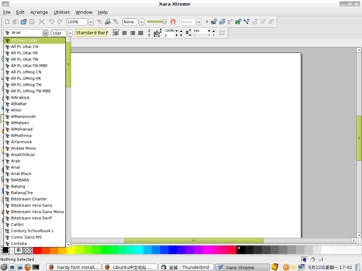Image resolution: width=362 pixels, height=271 pixels.
Task: Open the Utilities menu
Action: [62, 12]
